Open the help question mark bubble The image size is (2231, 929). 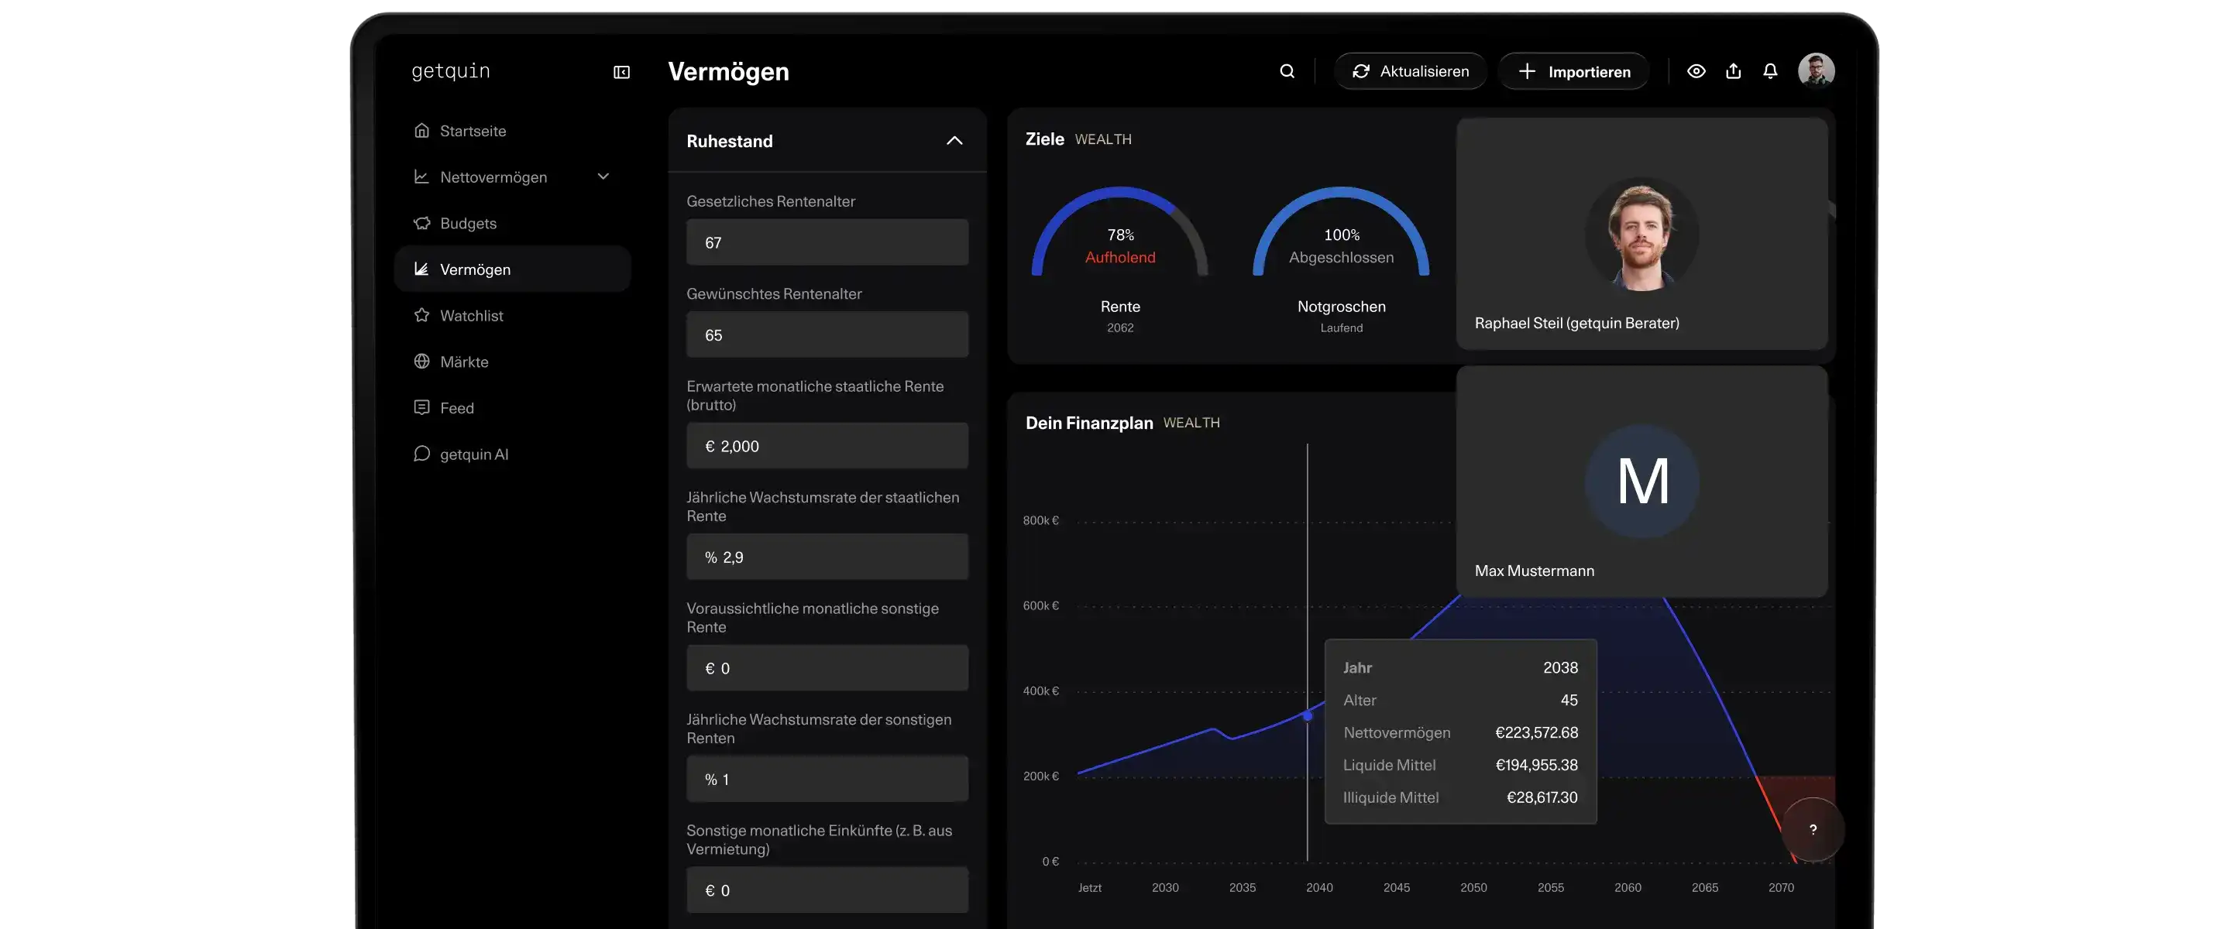tap(1813, 829)
